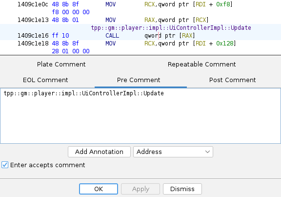This screenshot has height=197, width=281.
Task: Click the Add Annotation button
Action: [x=99, y=152]
